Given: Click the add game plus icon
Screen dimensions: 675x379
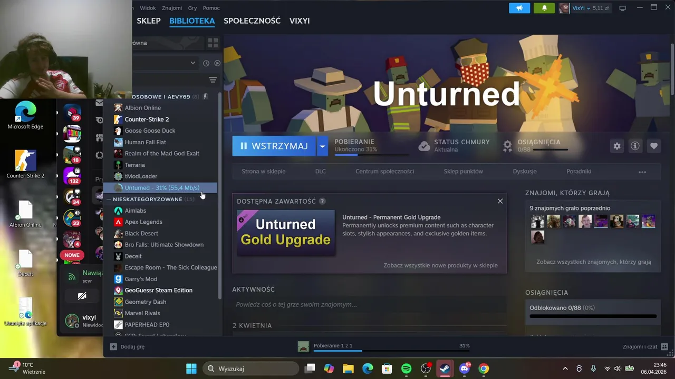Looking at the screenshot, I should (113, 346).
